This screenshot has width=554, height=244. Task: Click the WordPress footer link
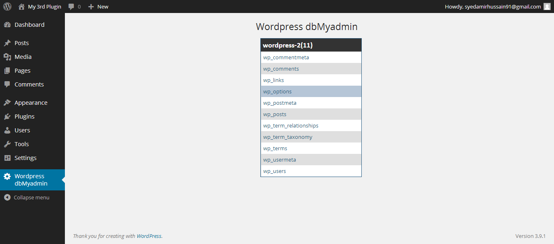[x=149, y=236]
